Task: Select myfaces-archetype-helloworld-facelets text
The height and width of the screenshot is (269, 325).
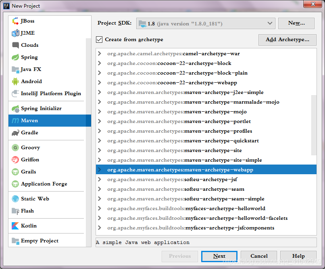Action: pos(237,218)
